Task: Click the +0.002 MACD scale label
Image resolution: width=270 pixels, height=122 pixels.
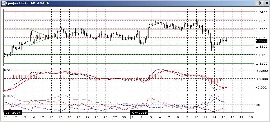Action: pos(261,71)
